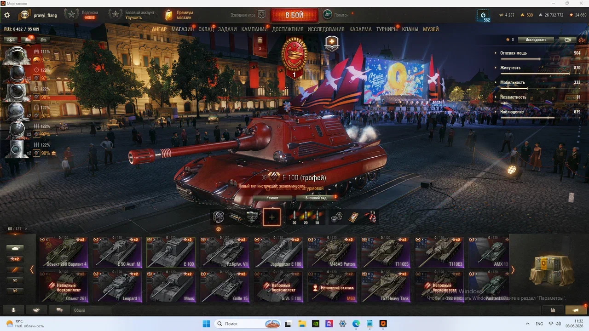
Task: Click the handshake icon in bottom bar
Action: point(36,310)
